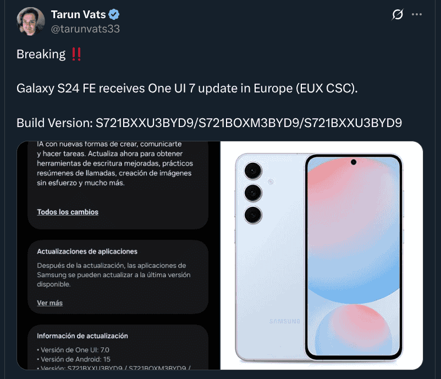Screen dimensions: 441x379
Task: Click the @tarunvats33 handle
Action: (85, 29)
